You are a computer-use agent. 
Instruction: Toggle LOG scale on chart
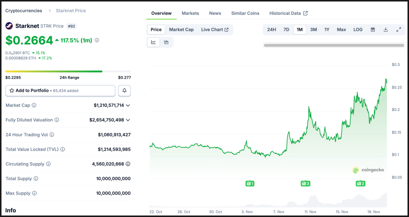[358, 30]
